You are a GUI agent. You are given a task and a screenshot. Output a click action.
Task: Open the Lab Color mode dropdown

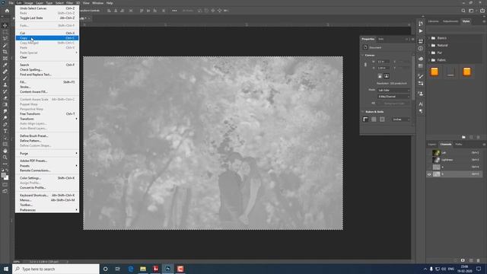pyautogui.click(x=393, y=90)
